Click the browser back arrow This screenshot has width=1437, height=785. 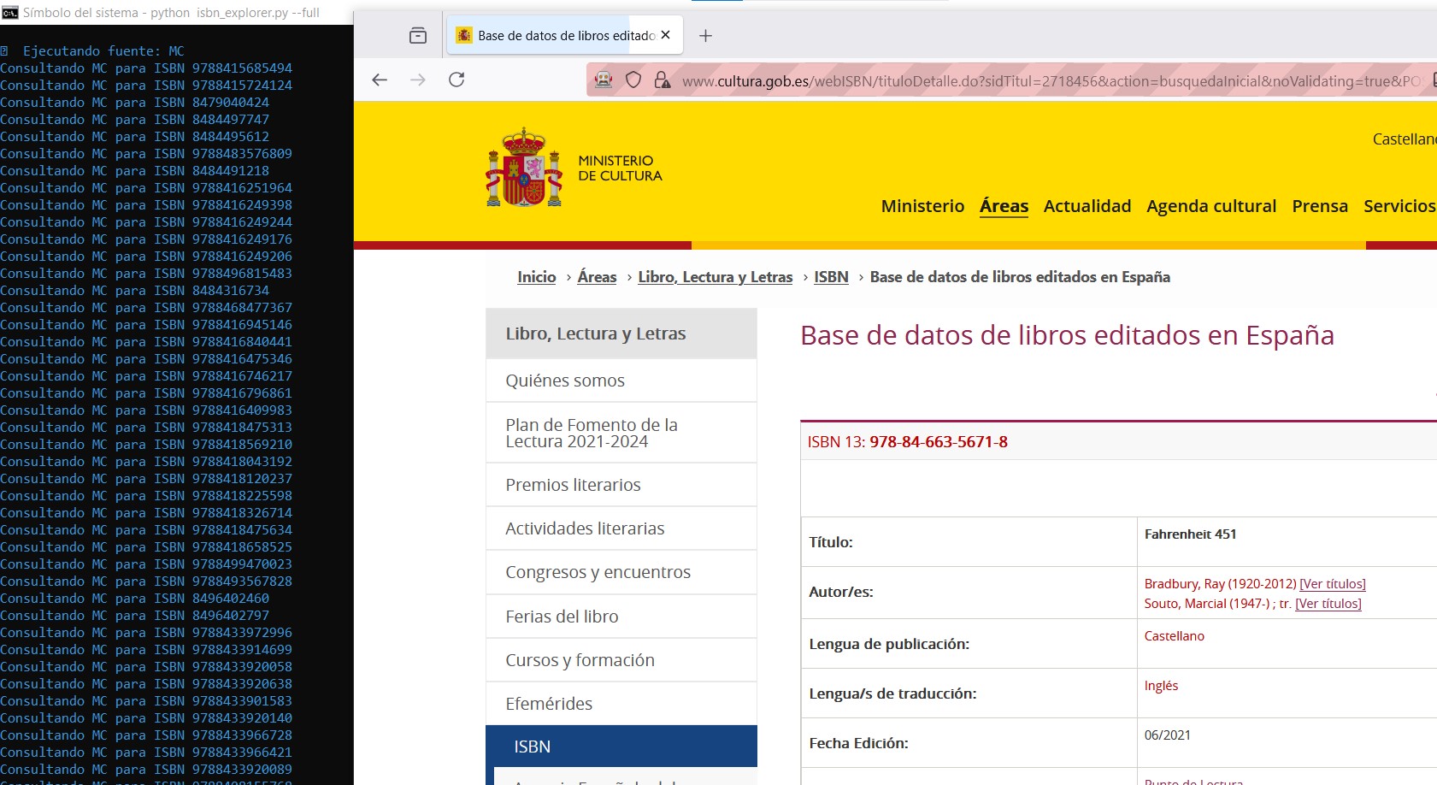click(380, 80)
